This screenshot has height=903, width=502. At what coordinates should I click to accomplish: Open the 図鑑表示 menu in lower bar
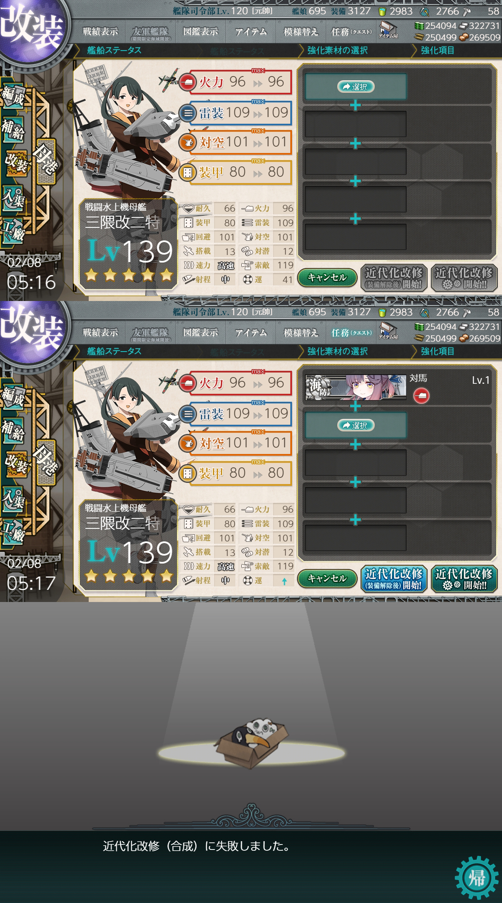[200, 332]
